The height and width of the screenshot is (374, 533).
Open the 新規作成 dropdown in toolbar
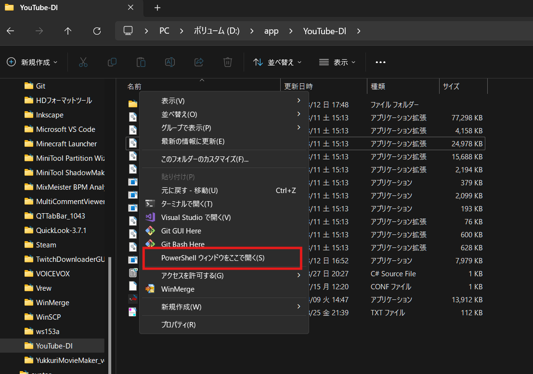pyautogui.click(x=32, y=62)
